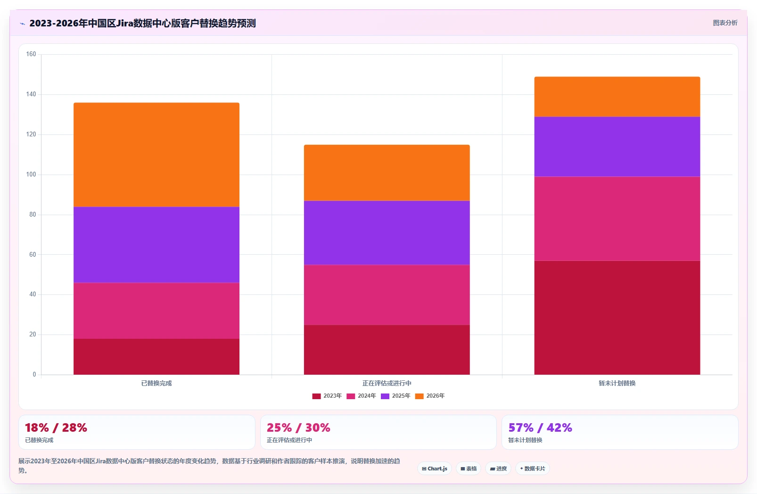
Task: Click the pink segment of 正在评估或进行中 bar
Action: click(x=387, y=295)
